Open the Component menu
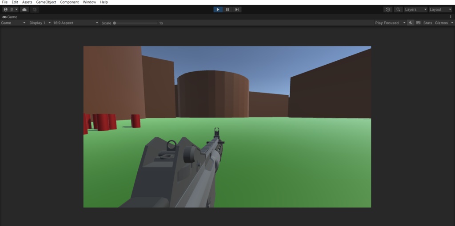The height and width of the screenshot is (226, 455). 69,2
